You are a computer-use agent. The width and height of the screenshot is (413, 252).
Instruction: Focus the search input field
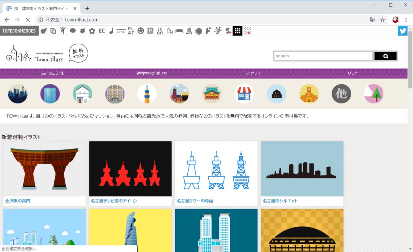(x=323, y=56)
